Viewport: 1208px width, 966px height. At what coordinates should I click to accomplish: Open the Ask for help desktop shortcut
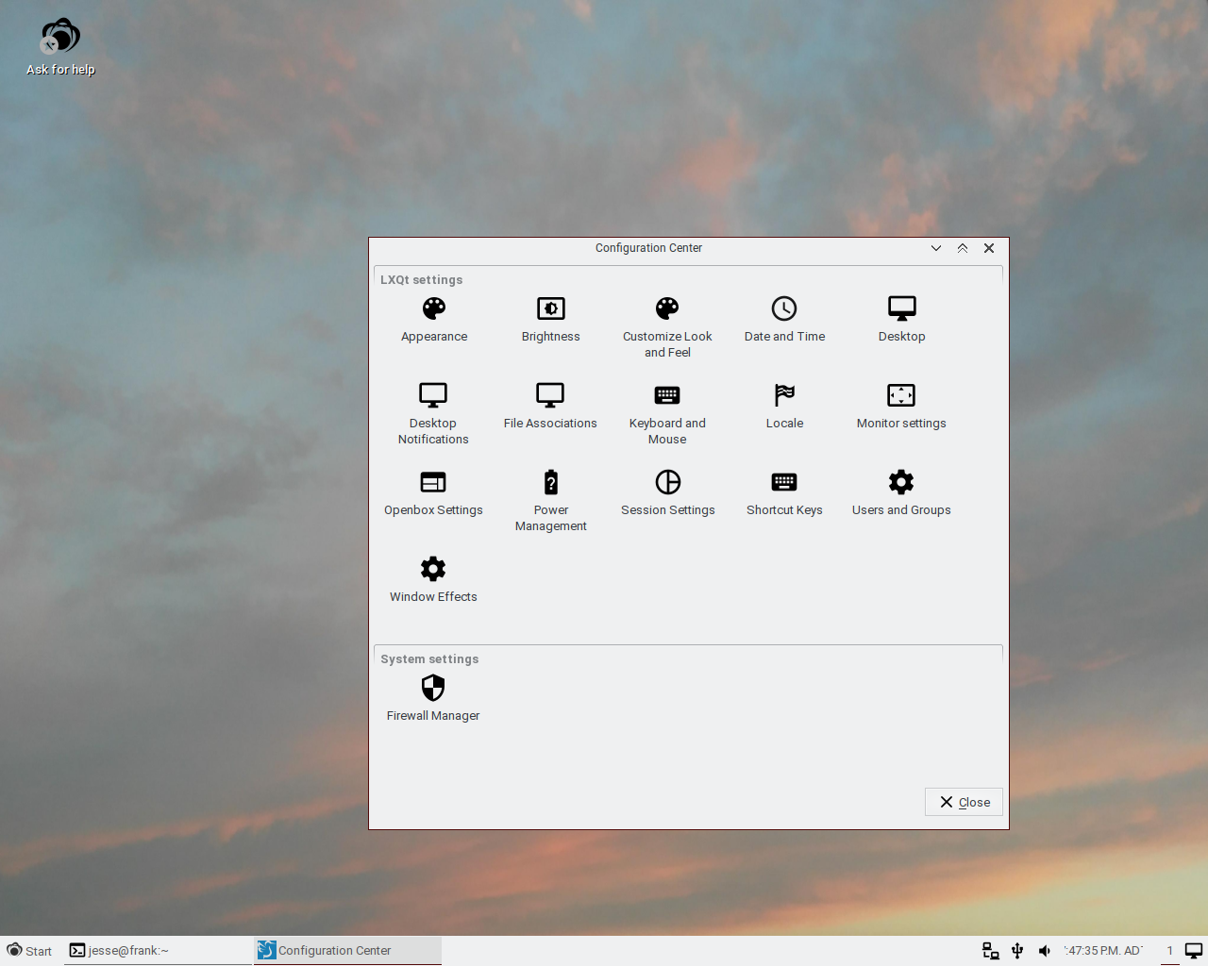(60, 47)
